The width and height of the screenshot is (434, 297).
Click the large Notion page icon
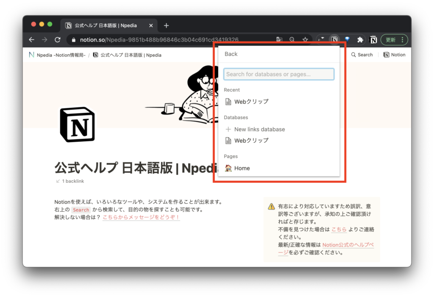pos(77,124)
